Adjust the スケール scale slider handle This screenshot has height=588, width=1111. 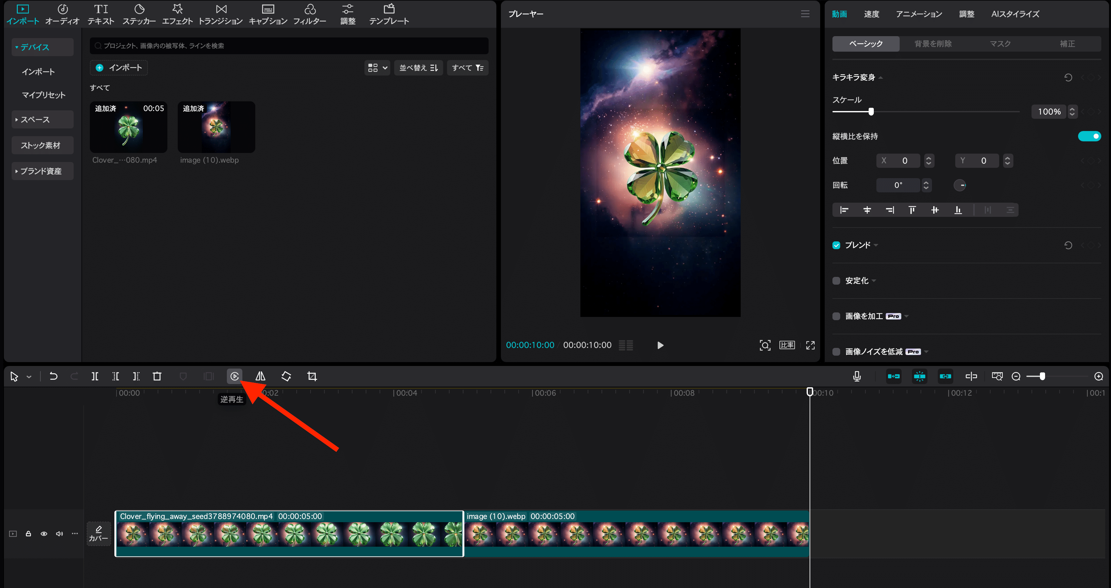point(871,112)
